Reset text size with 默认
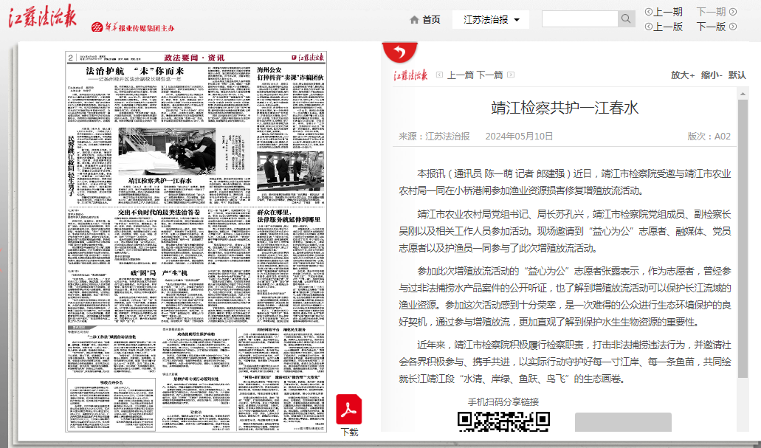Image resolution: width=761 pixels, height=448 pixels. [737, 75]
